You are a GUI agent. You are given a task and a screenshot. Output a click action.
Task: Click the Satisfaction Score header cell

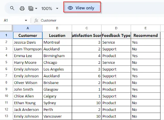[87, 35]
